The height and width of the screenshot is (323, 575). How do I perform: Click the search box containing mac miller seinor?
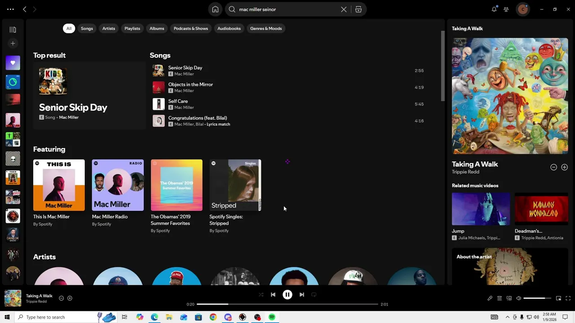tap(287, 9)
